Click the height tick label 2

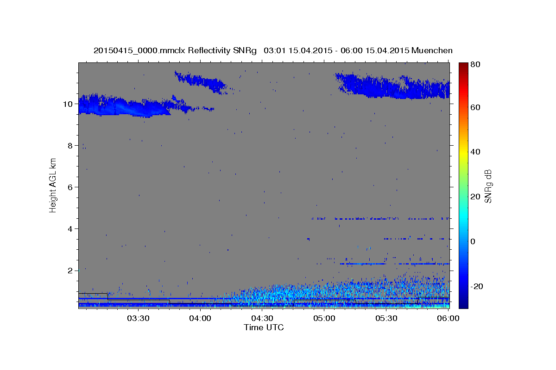[70, 270]
